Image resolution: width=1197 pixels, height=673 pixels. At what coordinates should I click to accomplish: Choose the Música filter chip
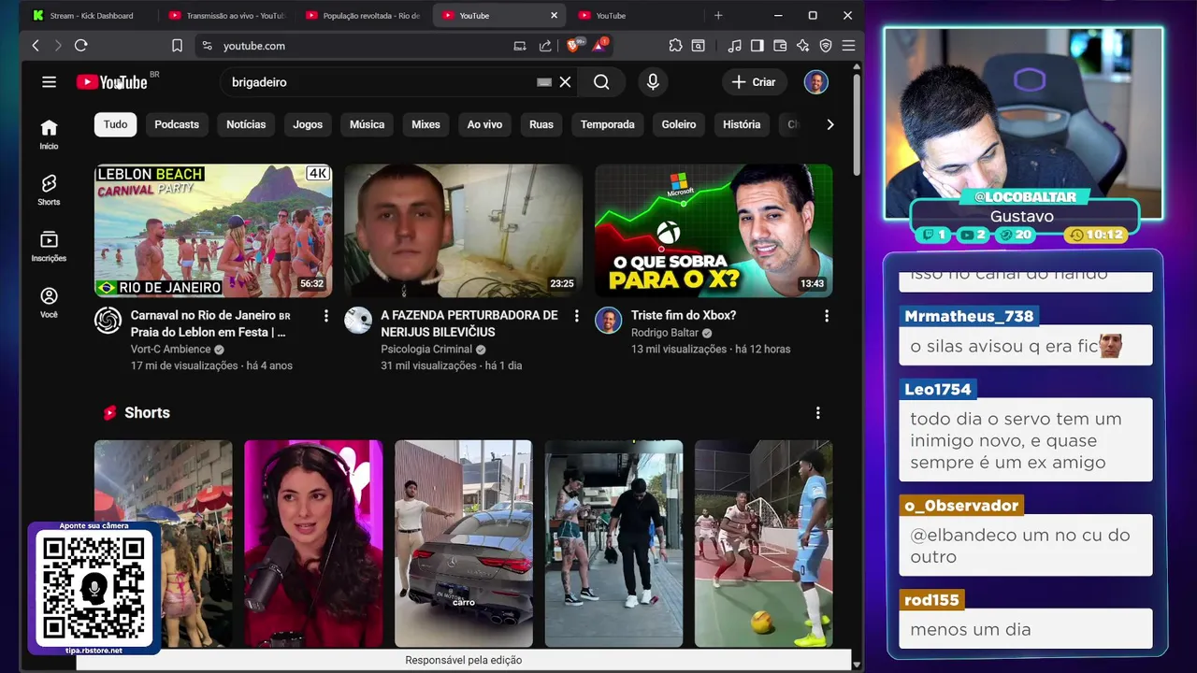pos(367,124)
